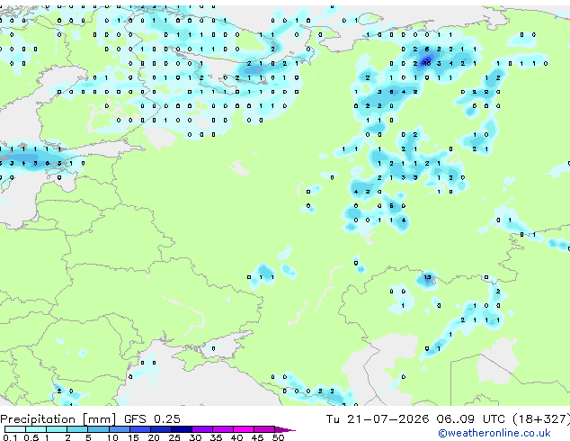Click the 15–20 mm legend color swatch
Image resolution: width=570 pixels, height=441 pixels.
click(x=139, y=429)
